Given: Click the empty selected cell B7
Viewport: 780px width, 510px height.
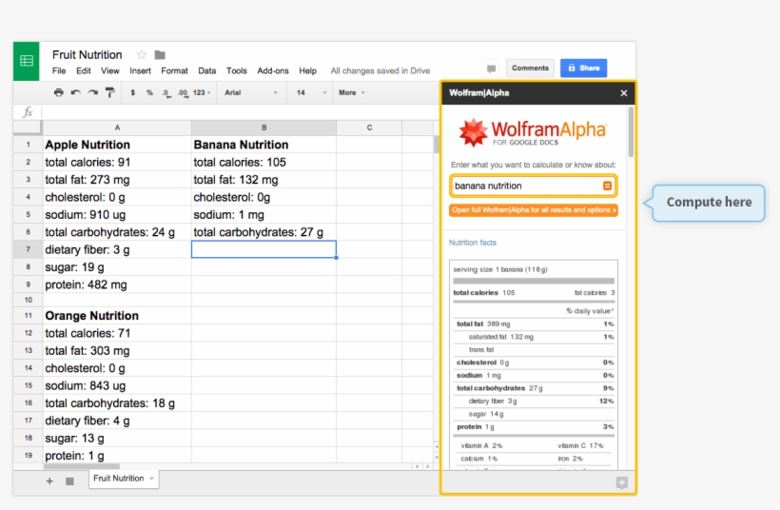Looking at the screenshot, I should pyautogui.click(x=264, y=249).
